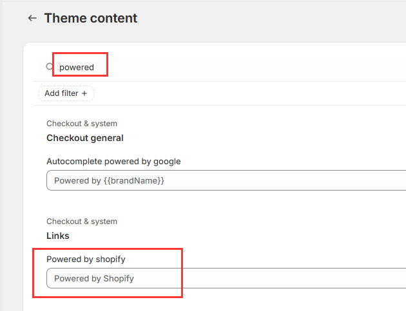Click "Checkout & system" above Checkout general
Viewport: 406px width, 311px height.
82,124
